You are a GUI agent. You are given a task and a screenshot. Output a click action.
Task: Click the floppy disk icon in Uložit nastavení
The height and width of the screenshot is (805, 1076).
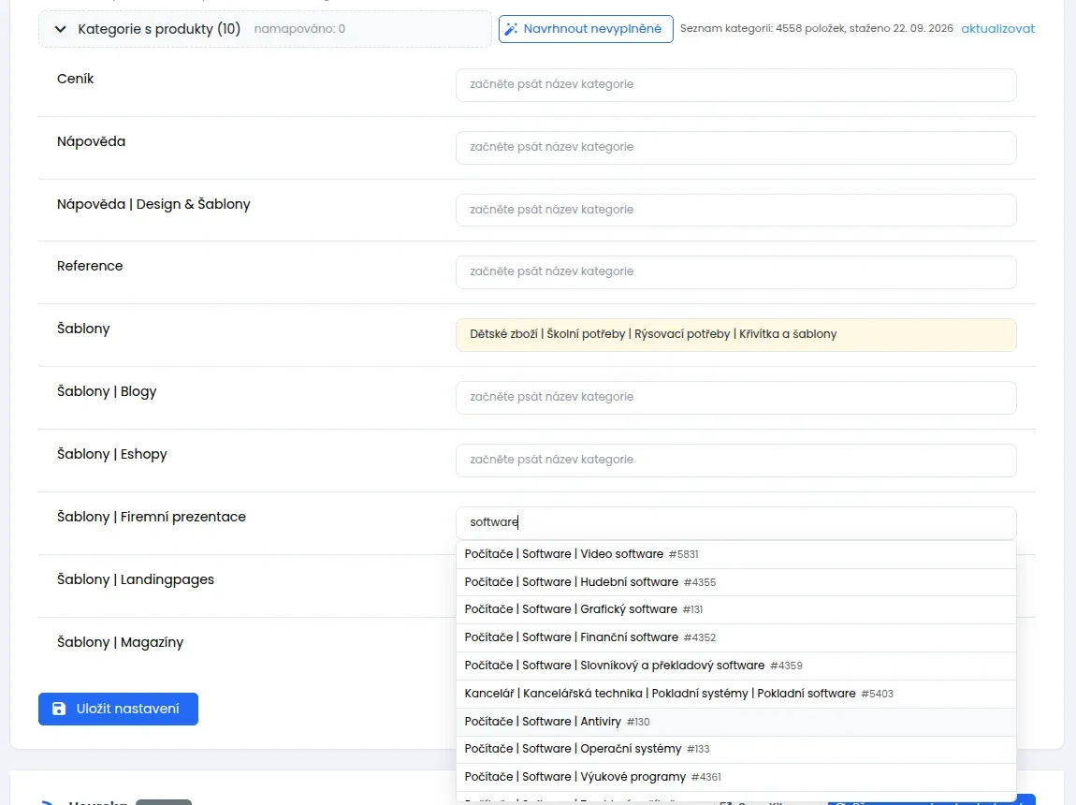click(x=59, y=709)
